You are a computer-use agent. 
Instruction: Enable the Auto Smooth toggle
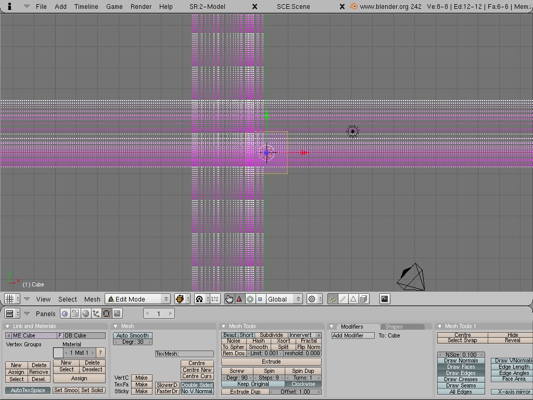(x=133, y=335)
